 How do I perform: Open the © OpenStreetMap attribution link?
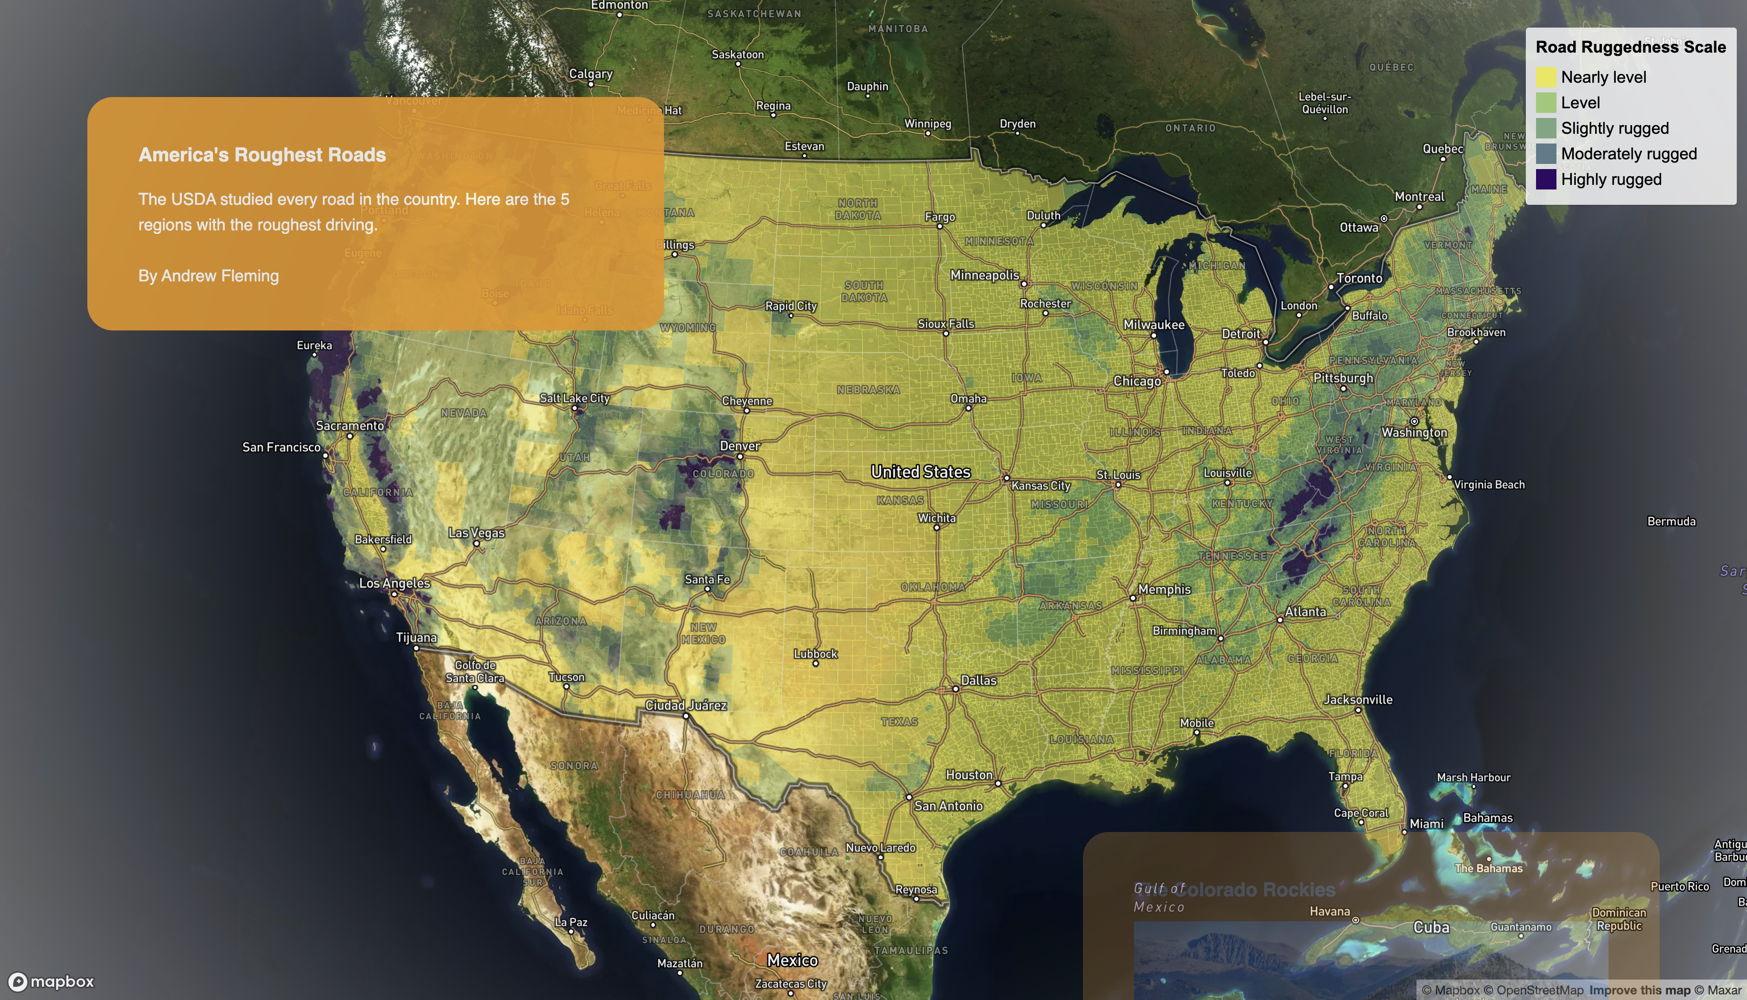coord(1533,990)
